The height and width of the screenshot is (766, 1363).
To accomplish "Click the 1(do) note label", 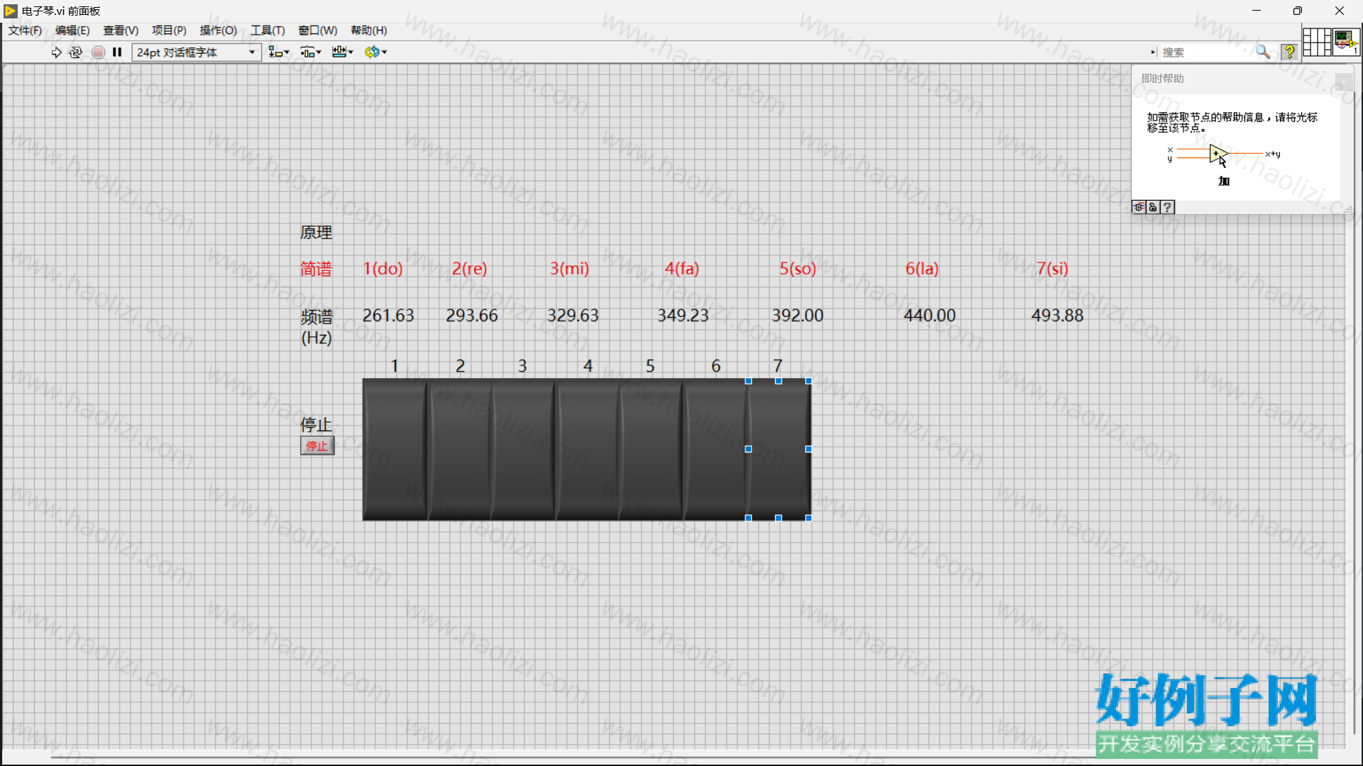I will click(383, 269).
